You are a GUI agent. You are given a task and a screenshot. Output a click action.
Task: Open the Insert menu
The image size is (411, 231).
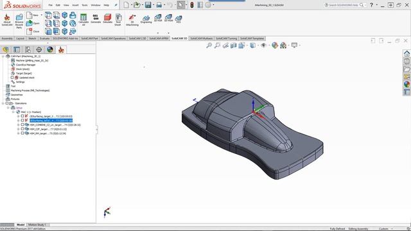pos(76,5)
